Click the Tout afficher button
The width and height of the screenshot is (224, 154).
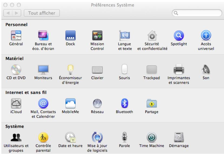(x=42, y=13)
